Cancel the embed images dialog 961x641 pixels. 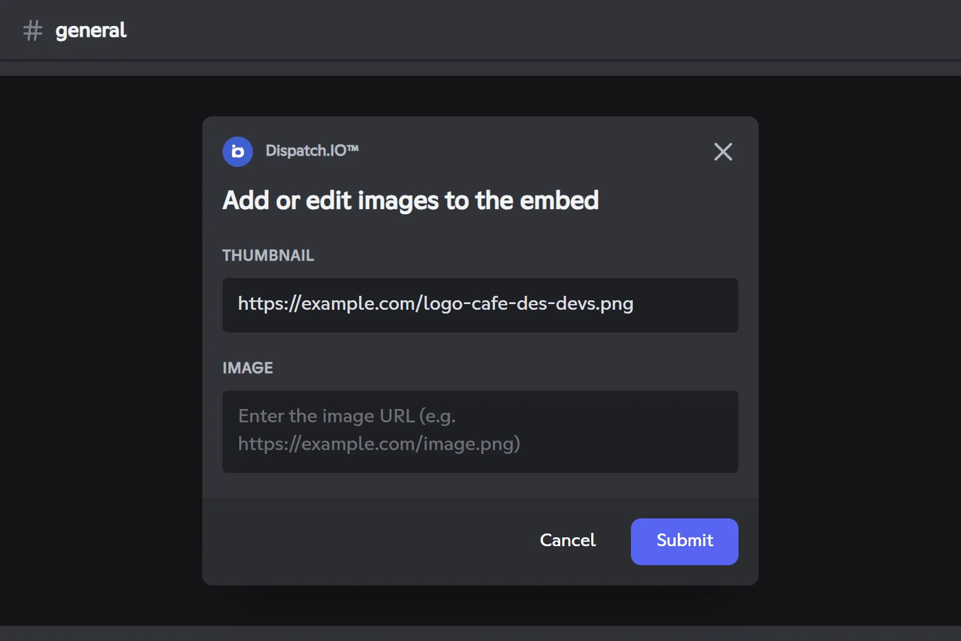(x=568, y=540)
